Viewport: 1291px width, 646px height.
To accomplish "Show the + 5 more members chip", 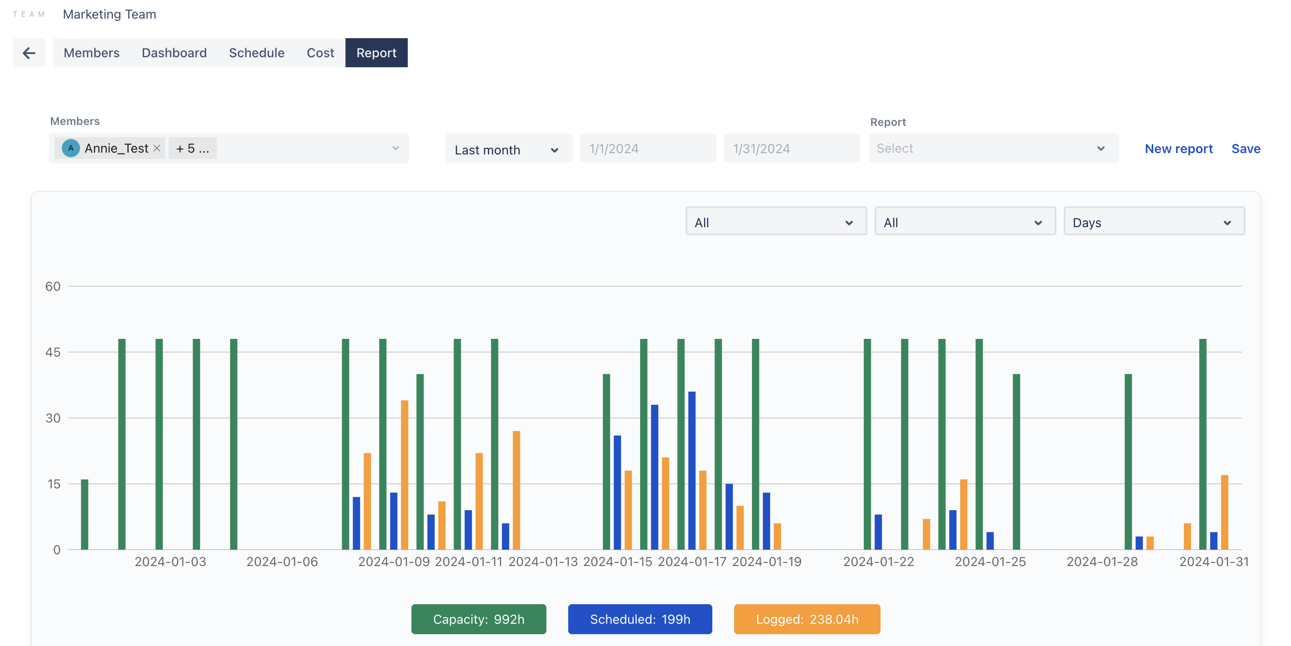I will (x=192, y=148).
